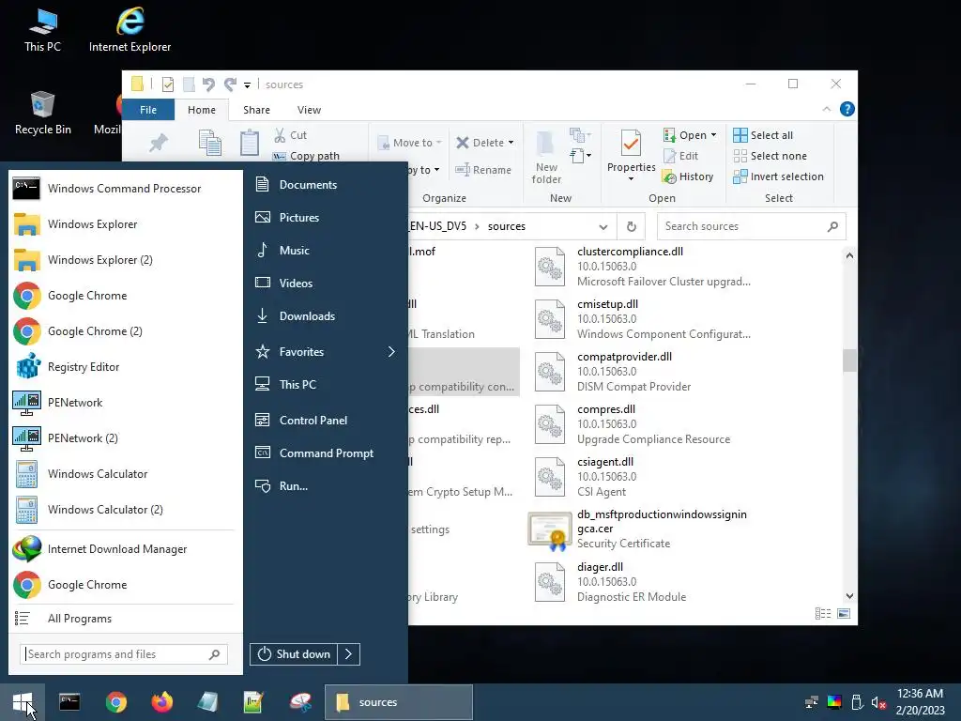Viewport: 961px width, 721px height.
Task: Click the address bar refresh button
Action: tap(632, 227)
